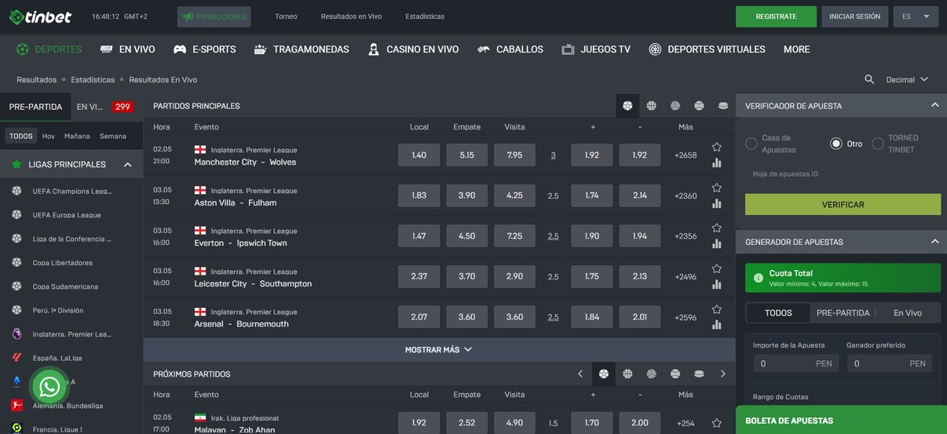This screenshot has height=434, width=947.
Task: Favorite the Everton - Ipswich Town match star
Action: pyautogui.click(x=716, y=228)
